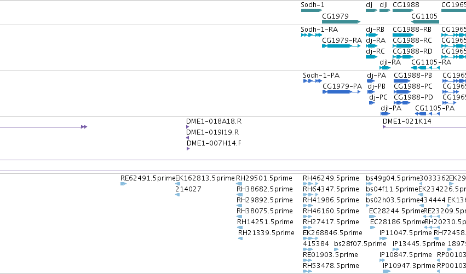Select the RH27417.5prime EST
Viewport: 466px width, 274px height.
pyautogui.click(x=307, y=228)
